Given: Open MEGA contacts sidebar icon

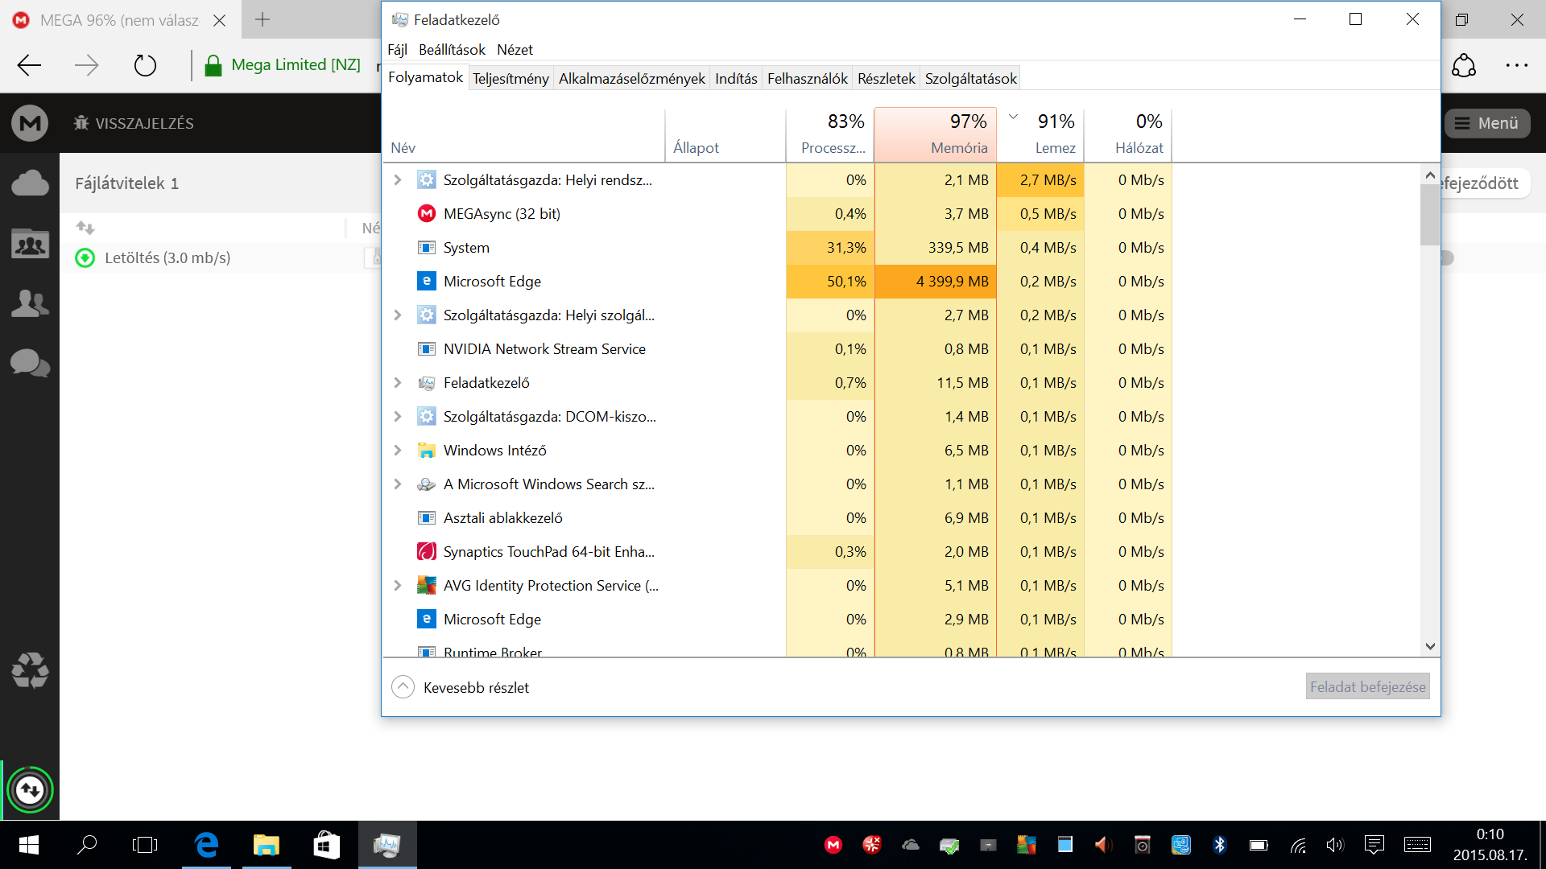Looking at the screenshot, I should click(30, 303).
